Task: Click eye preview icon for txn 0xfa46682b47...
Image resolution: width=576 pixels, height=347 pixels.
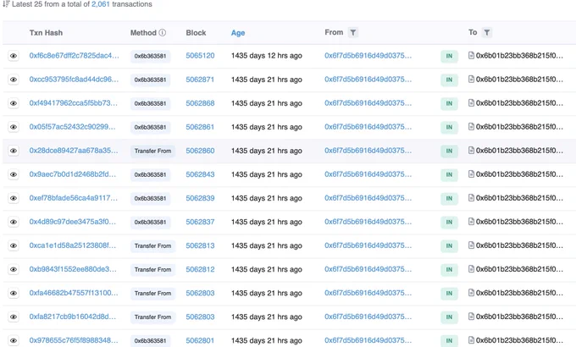Action: [x=14, y=293]
